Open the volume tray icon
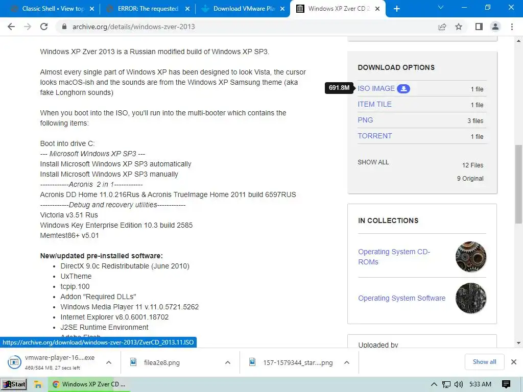The width and height of the screenshot is (523, 392). pos(459,384)
